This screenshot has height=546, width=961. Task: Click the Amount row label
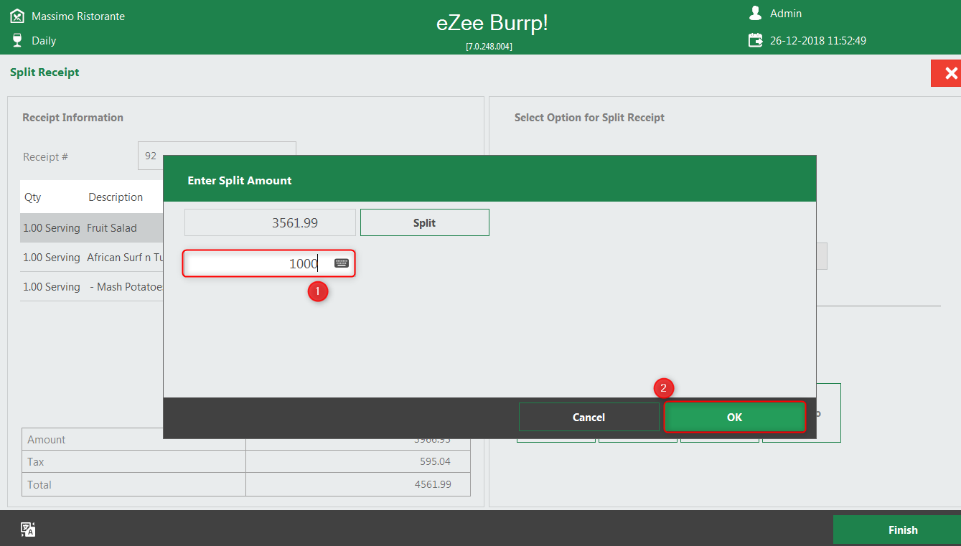(47, 439)
